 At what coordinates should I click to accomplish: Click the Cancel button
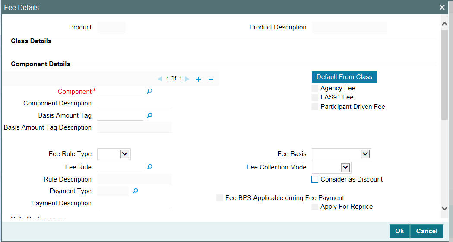click(427, 231)
